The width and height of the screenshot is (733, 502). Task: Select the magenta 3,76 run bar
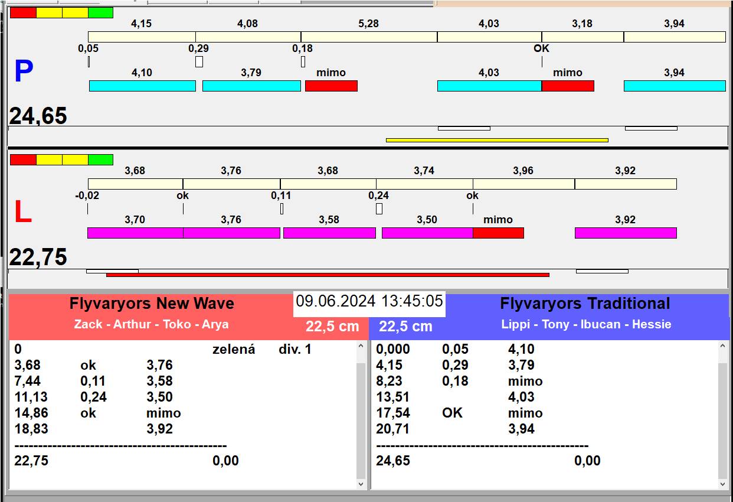[x=231, y=233]
